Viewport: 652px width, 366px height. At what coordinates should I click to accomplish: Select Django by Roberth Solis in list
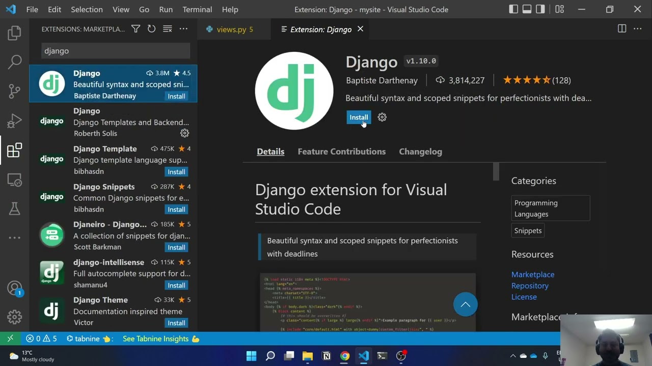coord(113,122)
